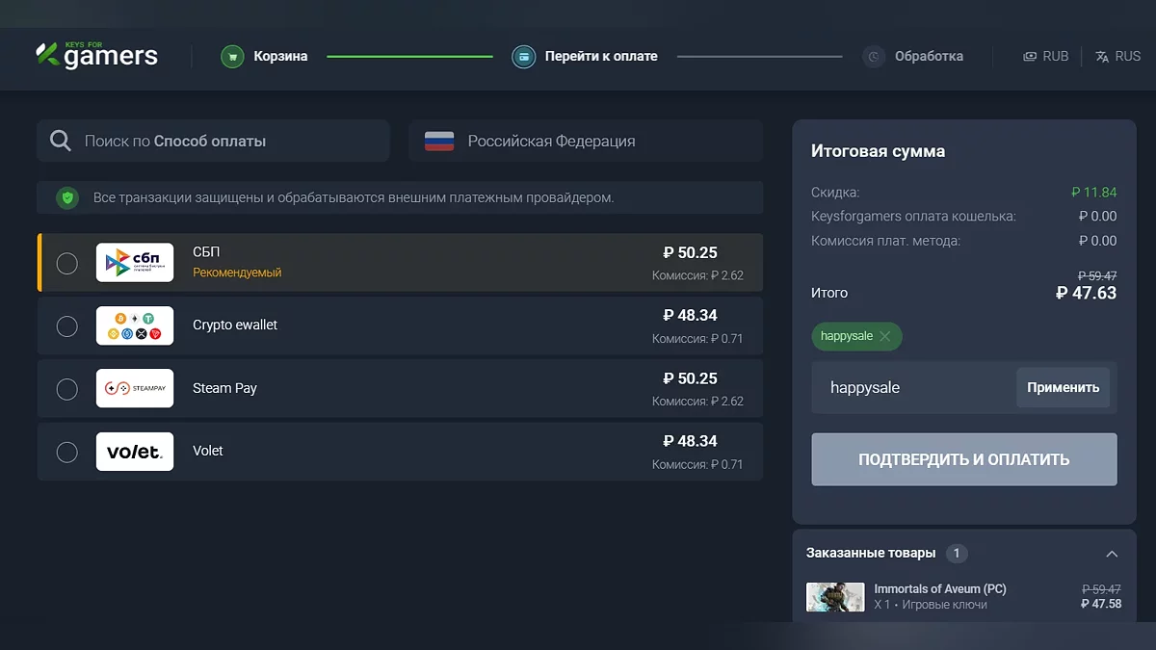1156x650 pixels.
Task: Click the Immortals of Aveum thumbnail
Action: [x=835, y=597]
